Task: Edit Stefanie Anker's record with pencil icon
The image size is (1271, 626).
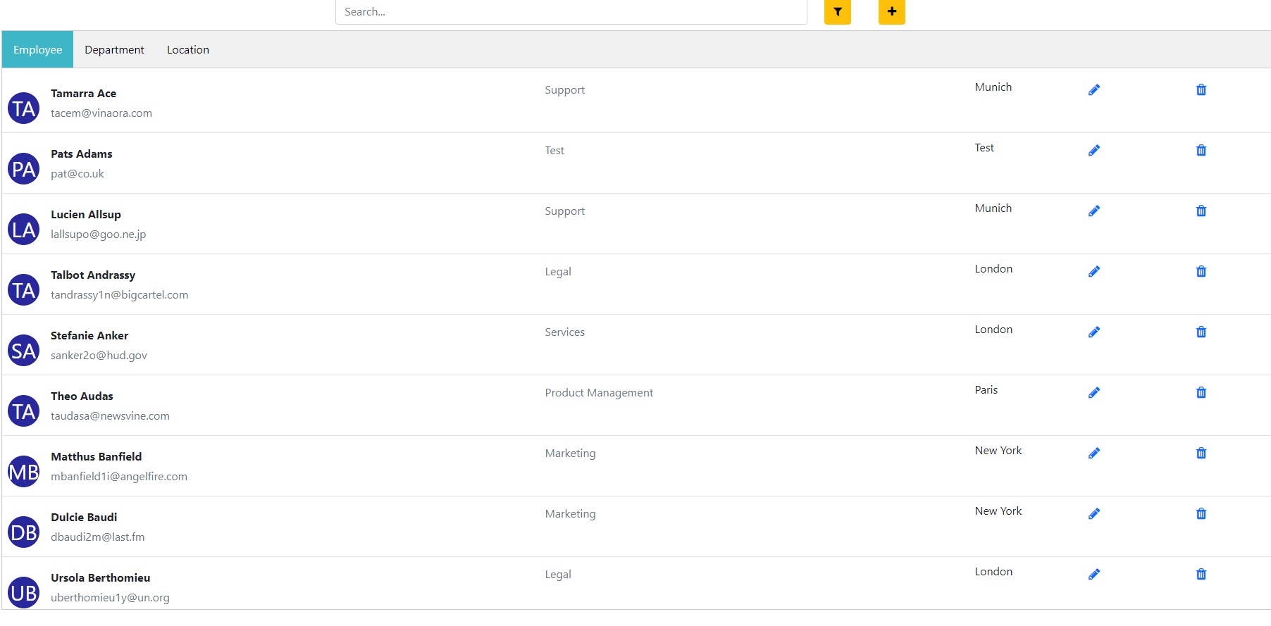Action: (1093, 332)
